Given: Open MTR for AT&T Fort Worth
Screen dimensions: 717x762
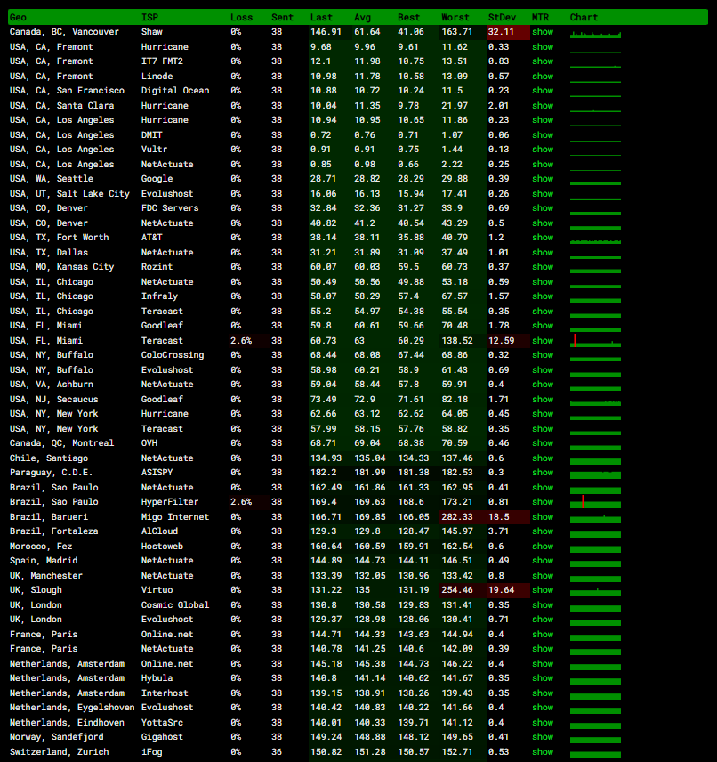Looking at the screenshot, I should [542, 238].
